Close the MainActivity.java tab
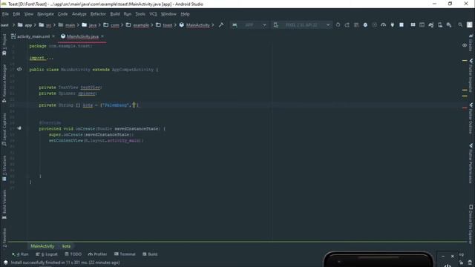475x267 pixels. click(102, 36)
